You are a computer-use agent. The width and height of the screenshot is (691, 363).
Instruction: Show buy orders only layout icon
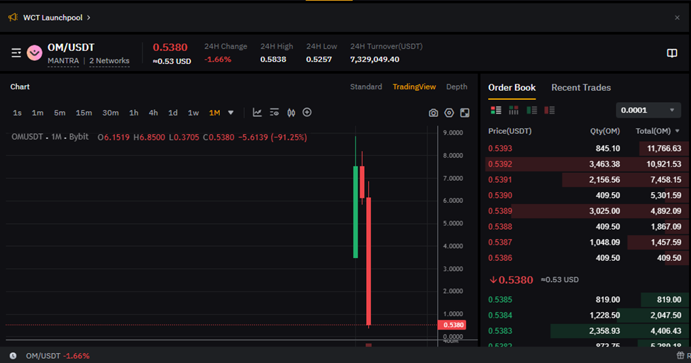point(531,110)
